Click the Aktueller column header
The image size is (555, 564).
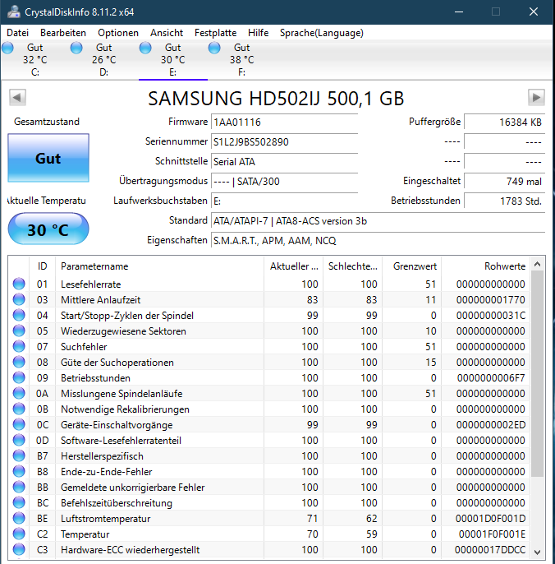[294, 266]
